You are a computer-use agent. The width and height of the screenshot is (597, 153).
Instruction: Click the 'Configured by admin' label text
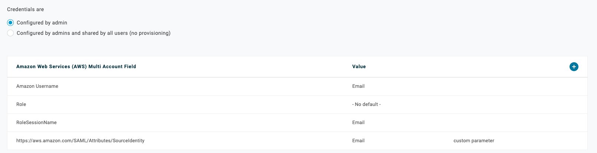point(42,23)
